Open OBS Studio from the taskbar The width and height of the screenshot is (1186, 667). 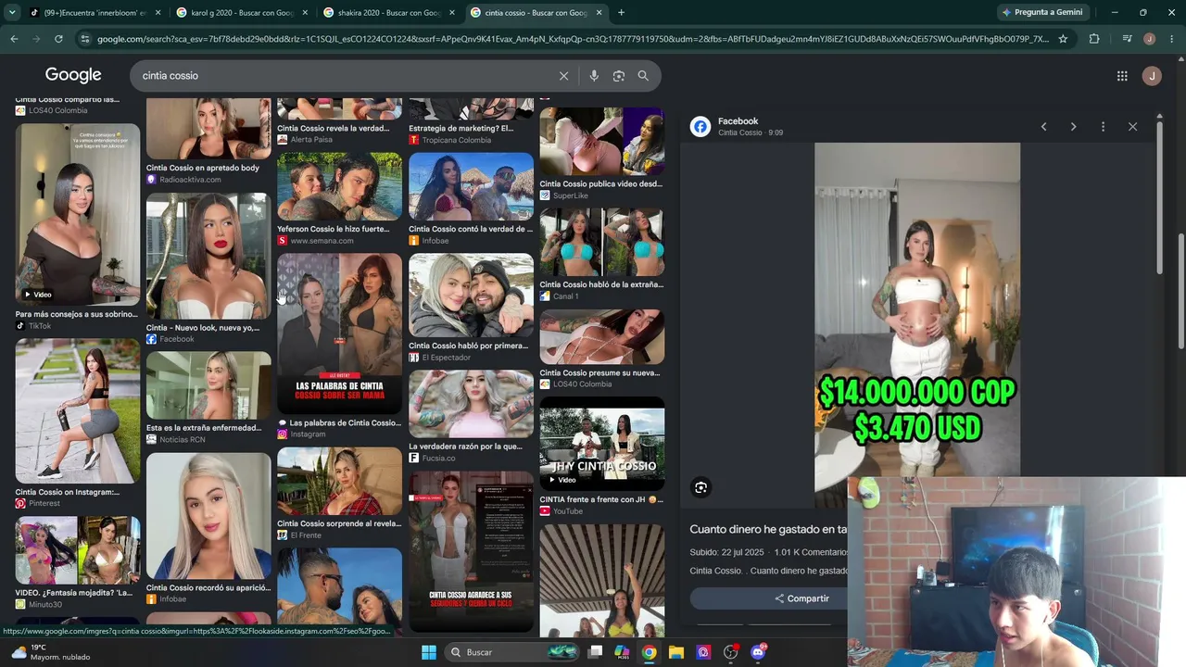pos(731,652)
